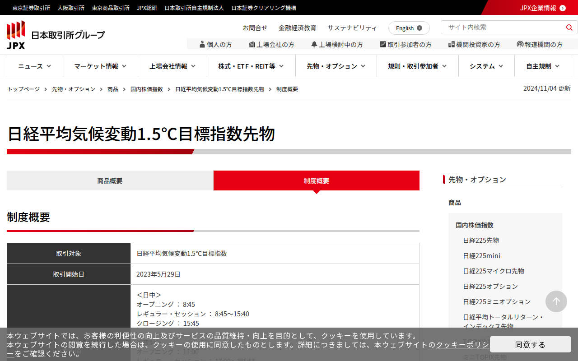
Task: Click the broadcast icon beside 報道機関の方
Action: click(x=520, y=44)
